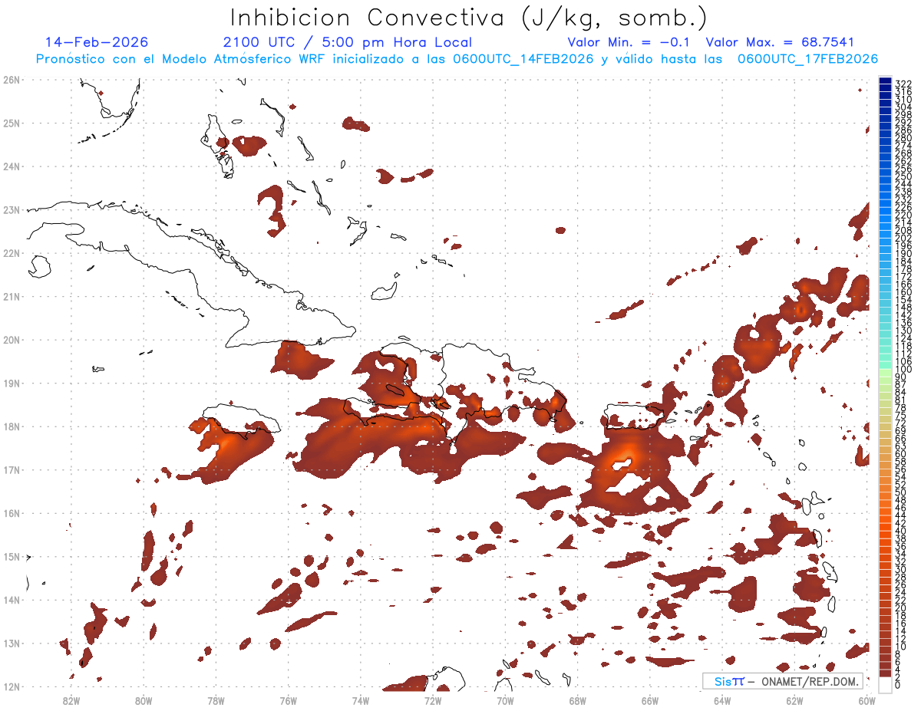The height and width of the screenshot is (711, 921).
Task: Click the 12N latitude label
Action: (12, 686)
